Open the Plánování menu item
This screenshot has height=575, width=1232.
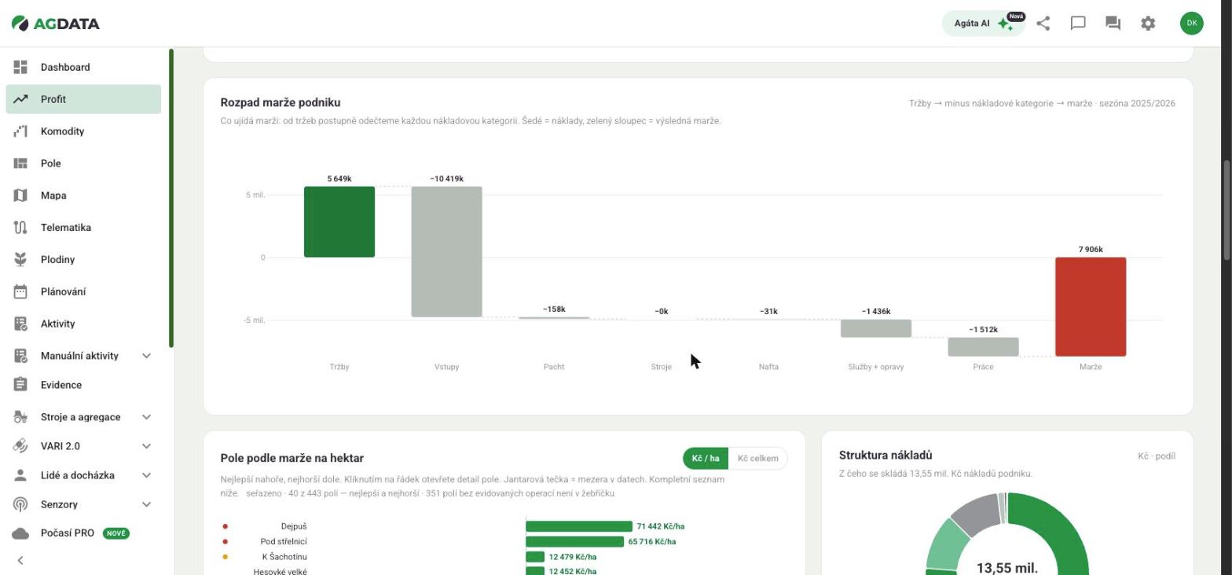(x=83, y=291)
